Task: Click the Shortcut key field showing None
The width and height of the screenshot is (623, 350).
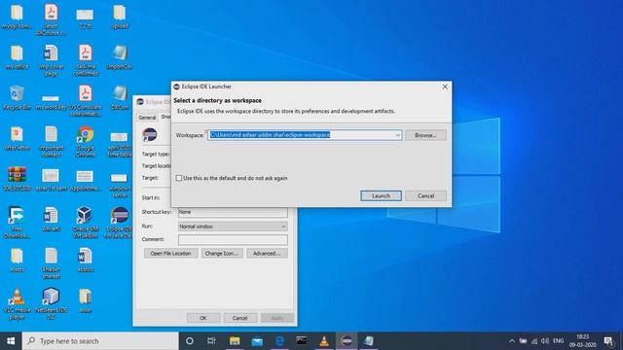Action: [233, 212]
